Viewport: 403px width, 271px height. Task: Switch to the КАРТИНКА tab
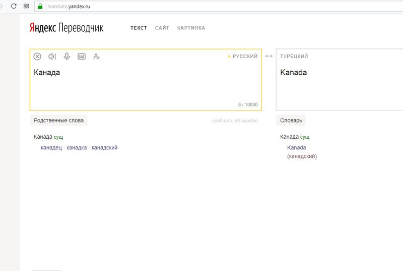191,28
